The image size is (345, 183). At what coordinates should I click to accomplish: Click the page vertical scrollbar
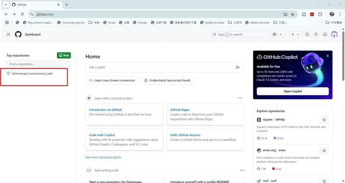343,56
